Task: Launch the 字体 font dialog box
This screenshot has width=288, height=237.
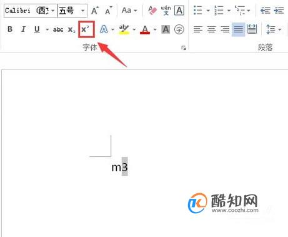Action: [184, 48]
